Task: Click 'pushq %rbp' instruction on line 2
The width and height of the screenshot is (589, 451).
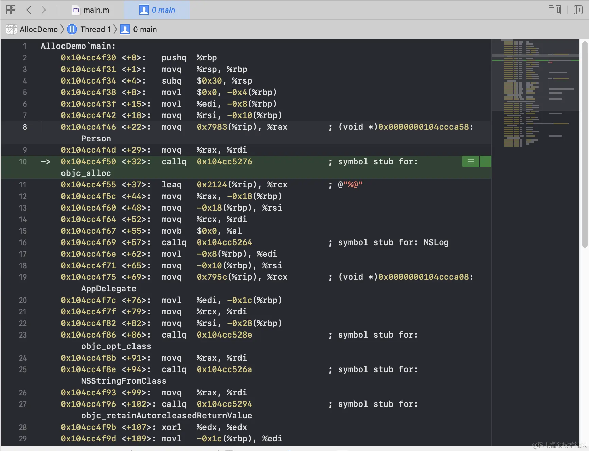Action: coord(189,58)
